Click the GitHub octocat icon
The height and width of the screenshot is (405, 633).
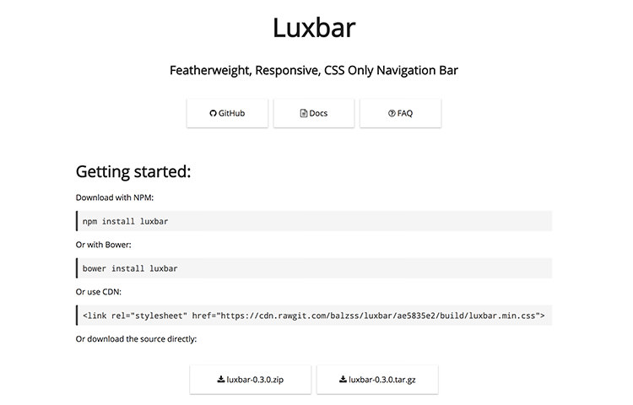point(214,114)
